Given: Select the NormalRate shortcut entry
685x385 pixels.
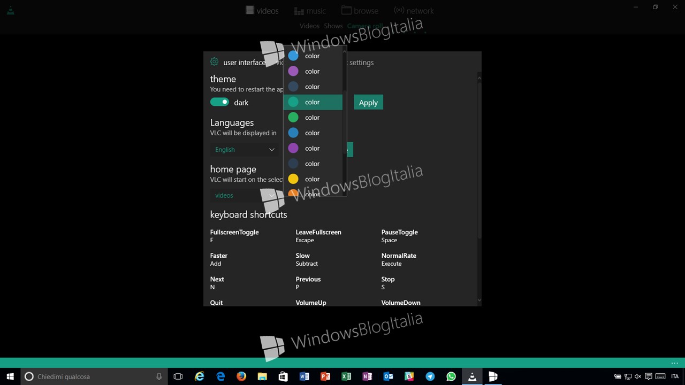Looking at the screenshot, I should [399, 259].
